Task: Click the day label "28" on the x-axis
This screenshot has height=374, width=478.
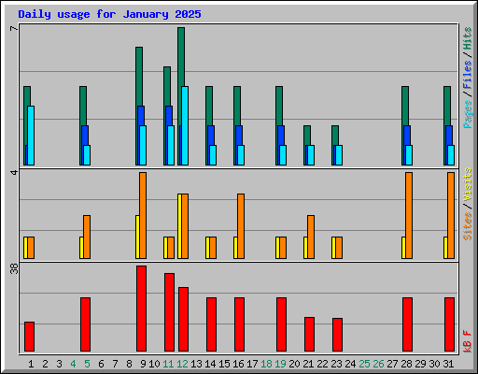Action: tap(406, 364)
